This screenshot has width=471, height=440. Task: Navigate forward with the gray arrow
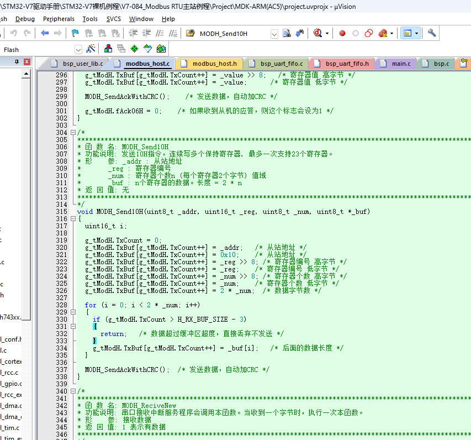57,33
